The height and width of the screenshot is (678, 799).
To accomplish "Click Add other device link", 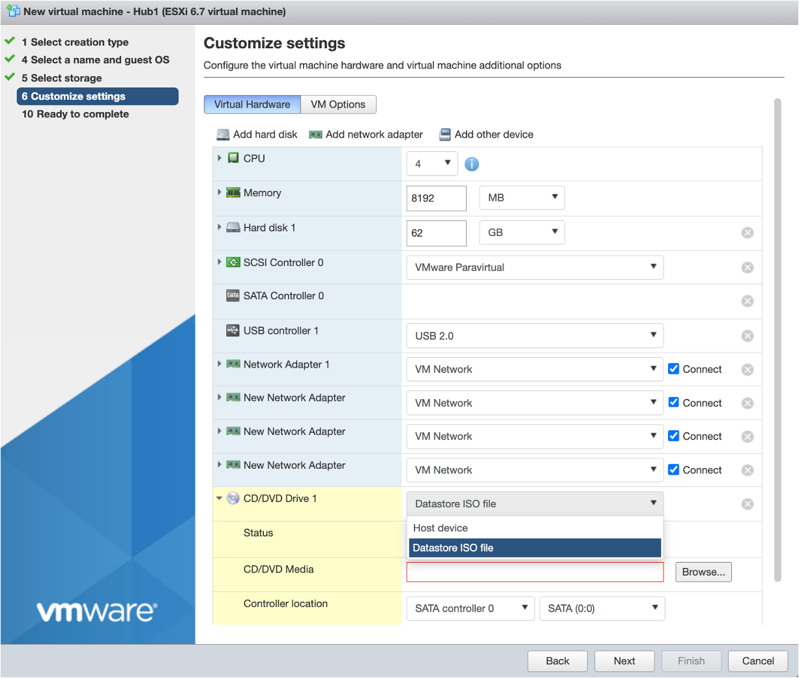I will (494, 134).
